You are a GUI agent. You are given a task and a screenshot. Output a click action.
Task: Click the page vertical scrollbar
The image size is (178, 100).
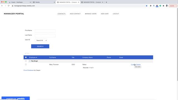click(x=177, y=44)
